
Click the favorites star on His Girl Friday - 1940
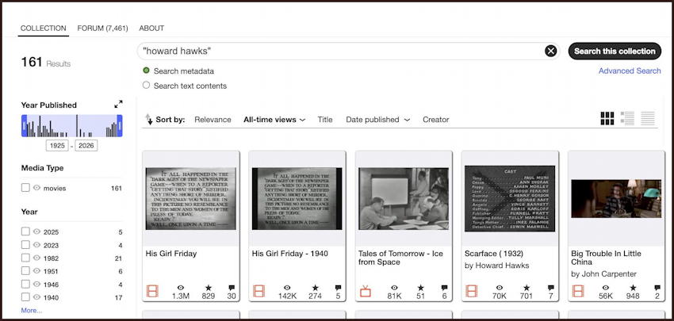click(x=315, y=288)
